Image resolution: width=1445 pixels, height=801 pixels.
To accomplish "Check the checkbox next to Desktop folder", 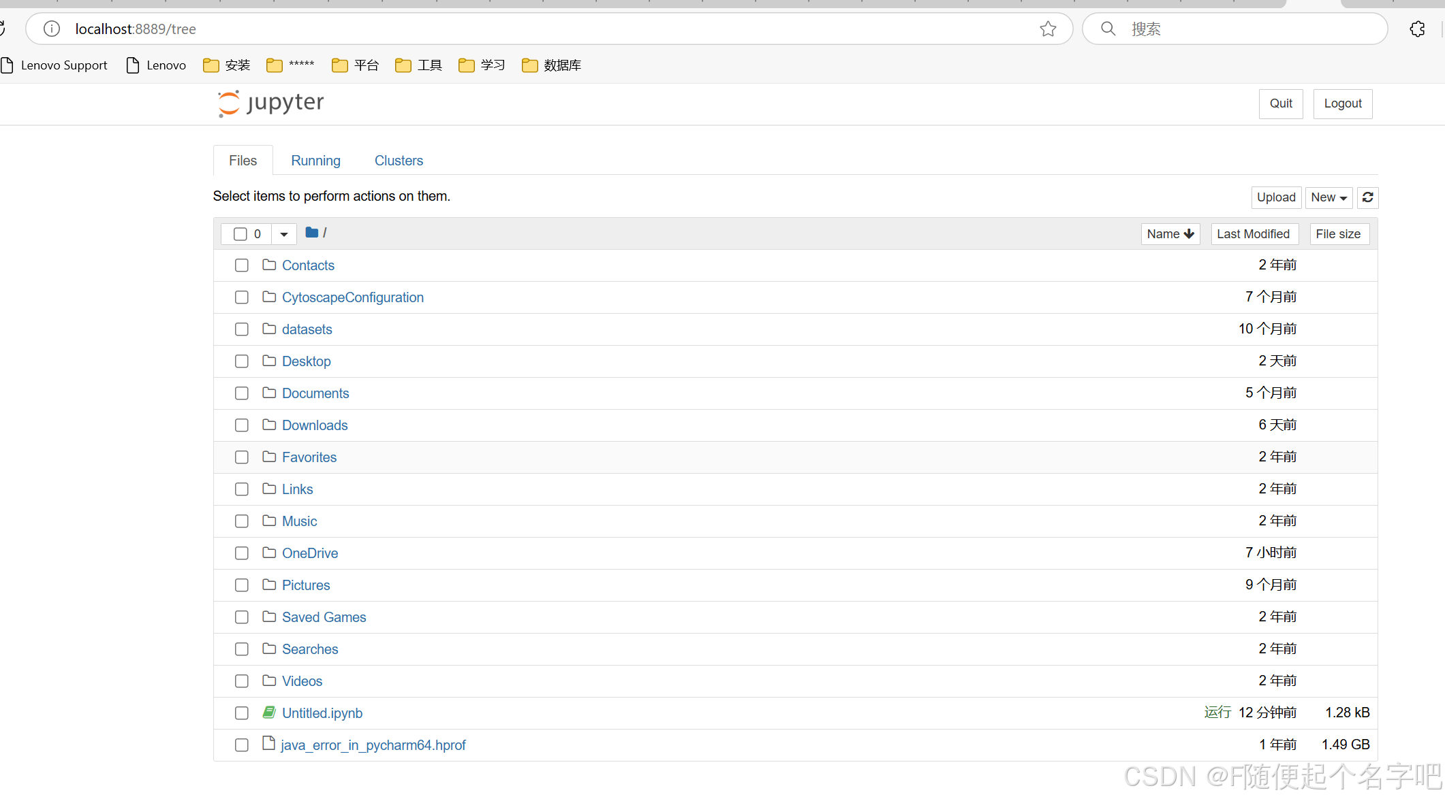I will (241, 361).
